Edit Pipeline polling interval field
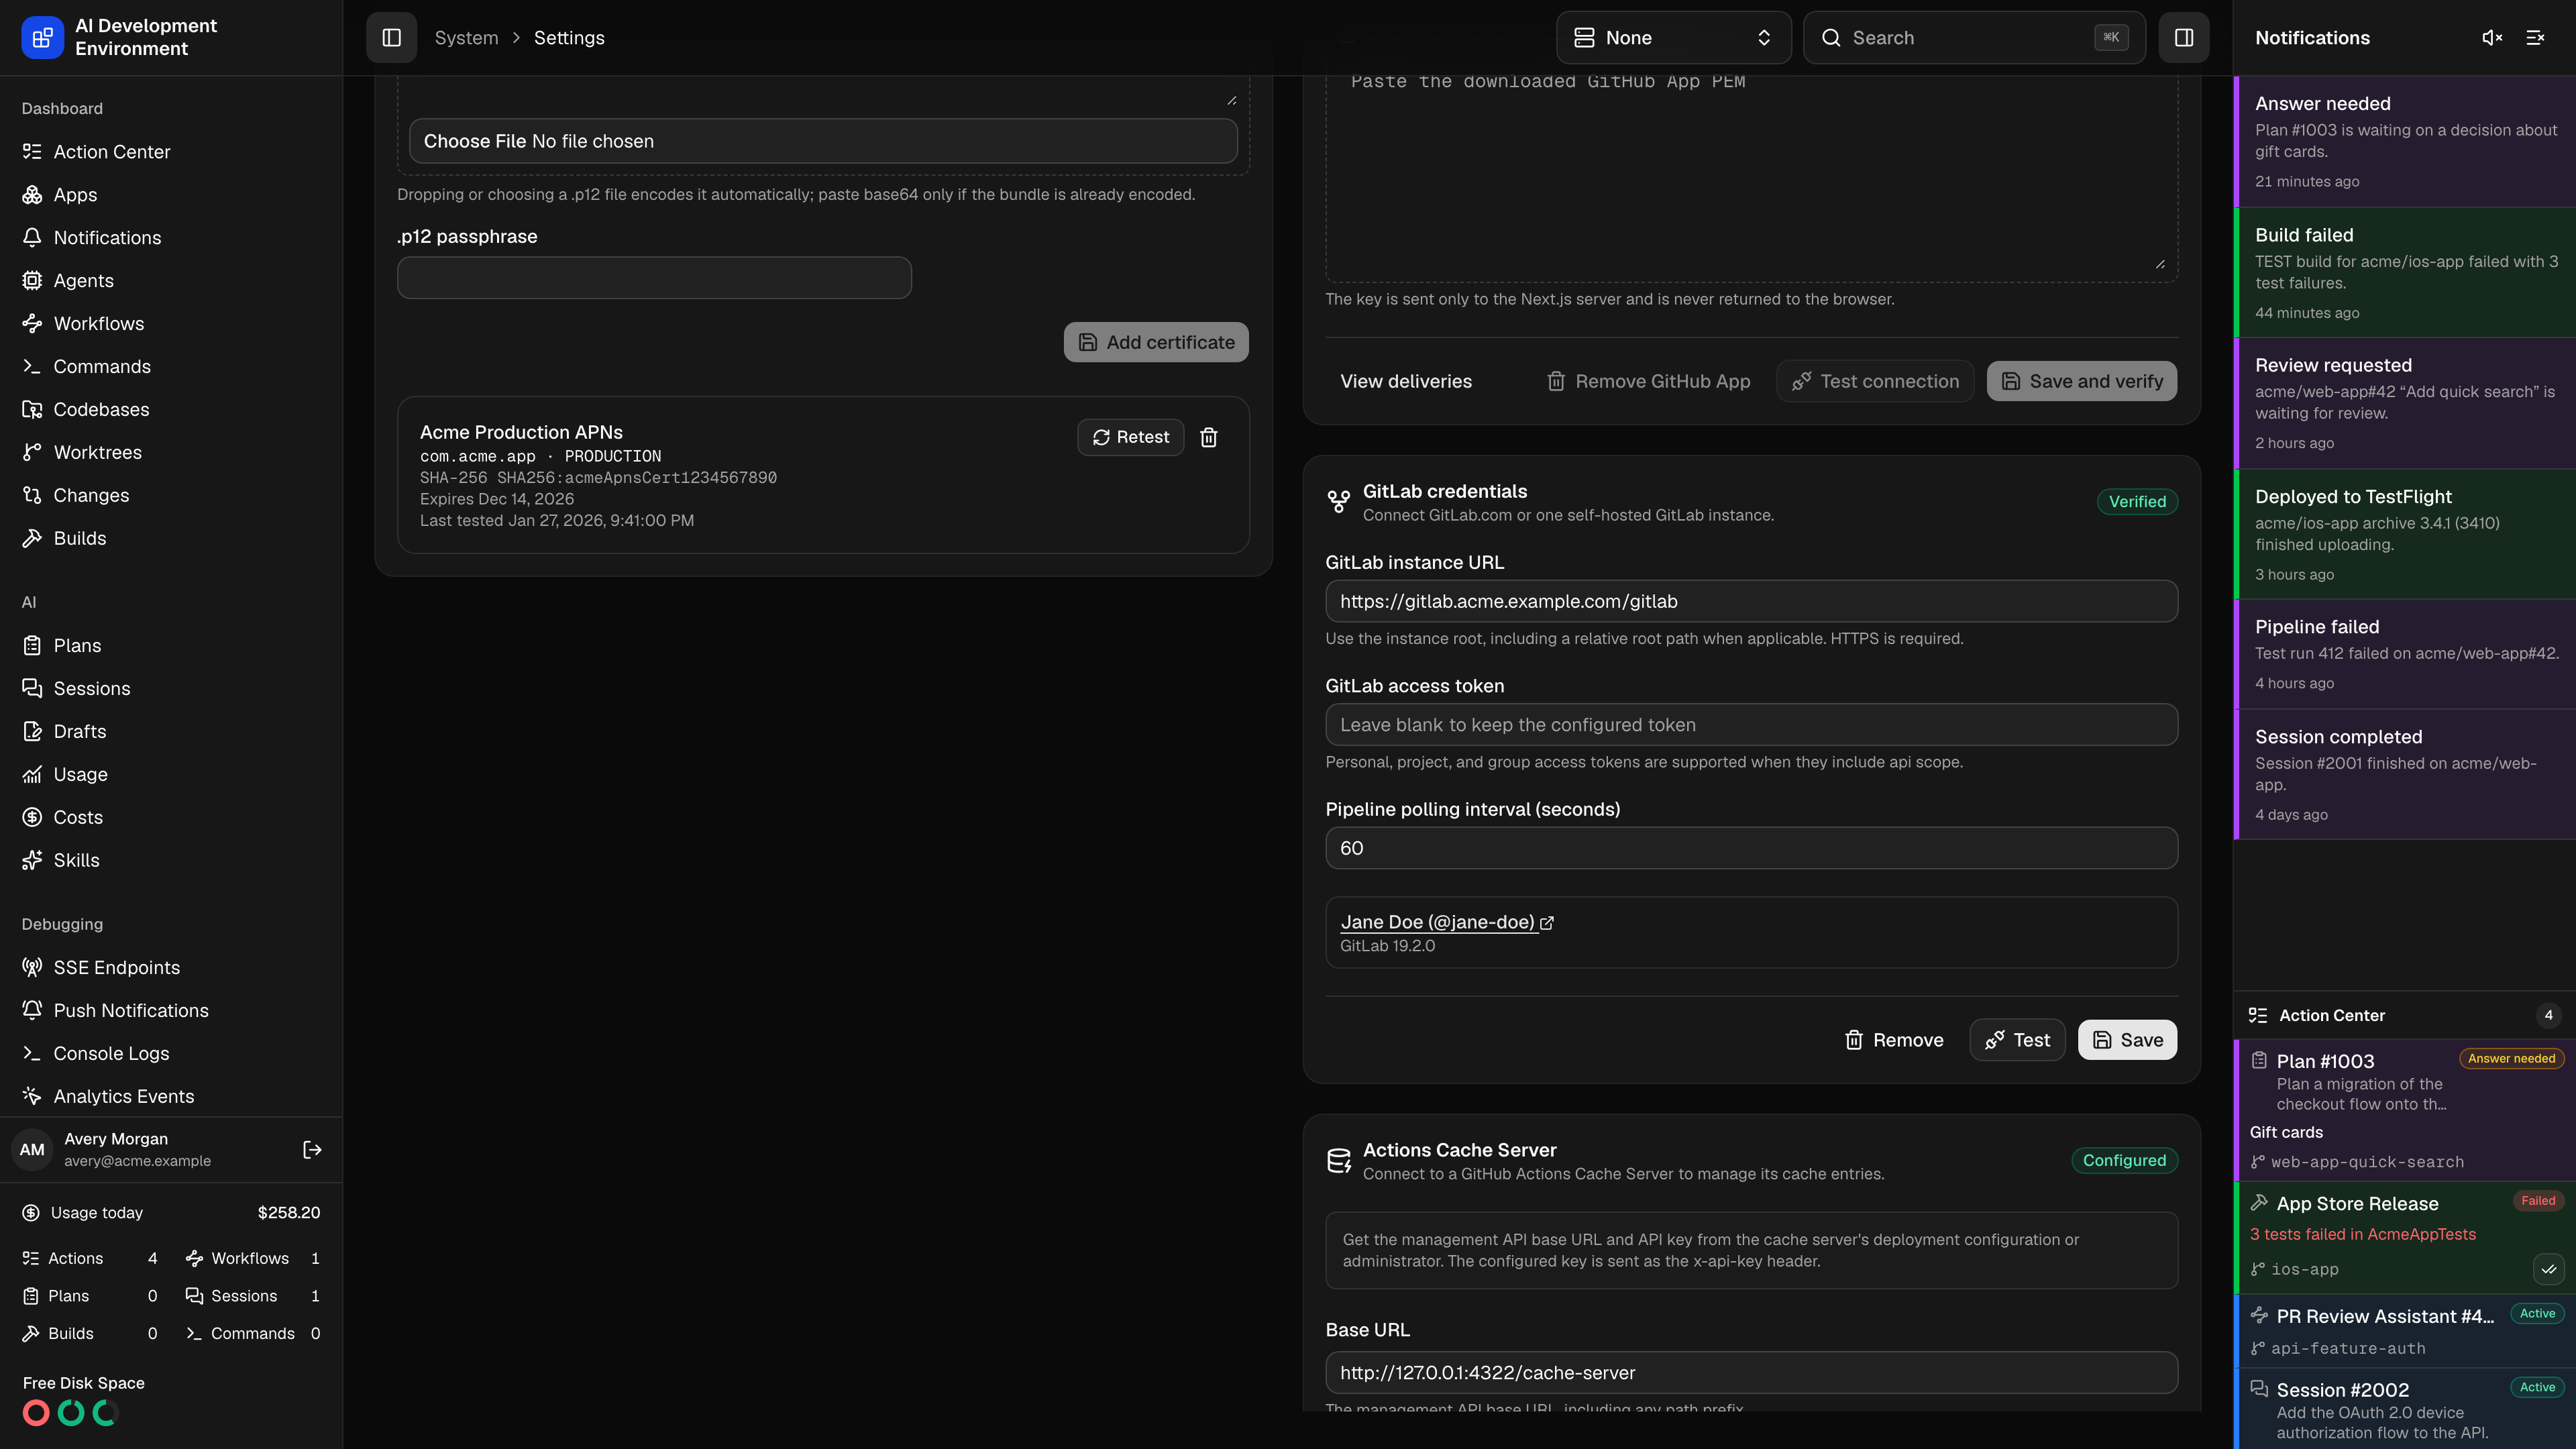This screenshot has height=1449, width=2576. [1751, 848]
